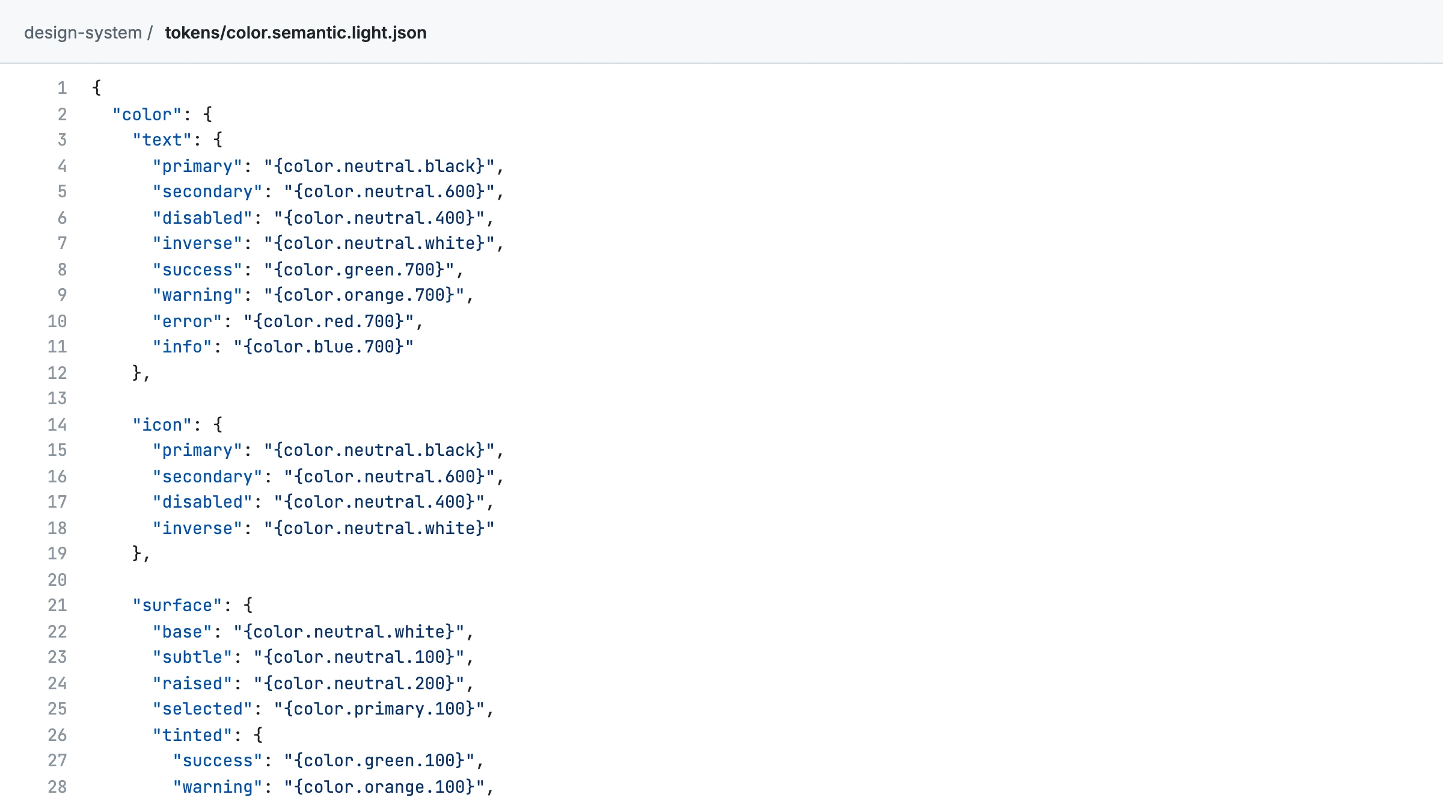Click the "primary" key on line 15

[x=197, y=451]
